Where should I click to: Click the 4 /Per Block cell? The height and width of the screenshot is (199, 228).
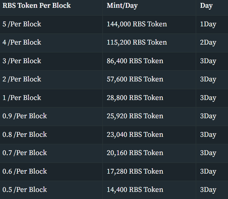[51, 43]
